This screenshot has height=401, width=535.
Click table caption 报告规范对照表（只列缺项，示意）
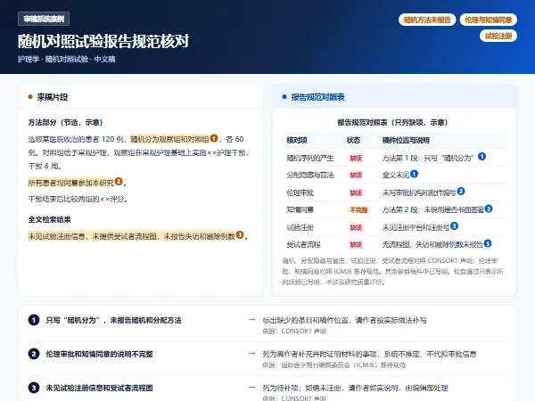pyautogui.click(x=392, y=122)
